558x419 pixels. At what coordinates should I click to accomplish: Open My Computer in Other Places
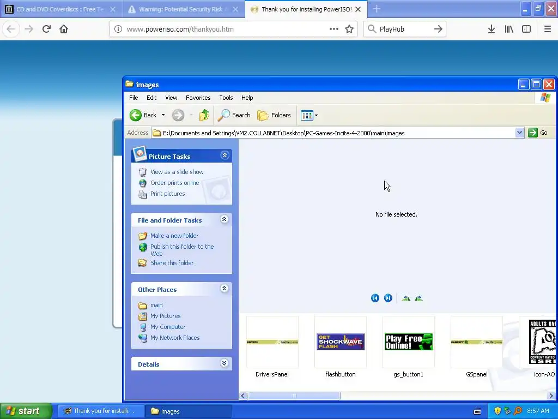pos(168,327)
